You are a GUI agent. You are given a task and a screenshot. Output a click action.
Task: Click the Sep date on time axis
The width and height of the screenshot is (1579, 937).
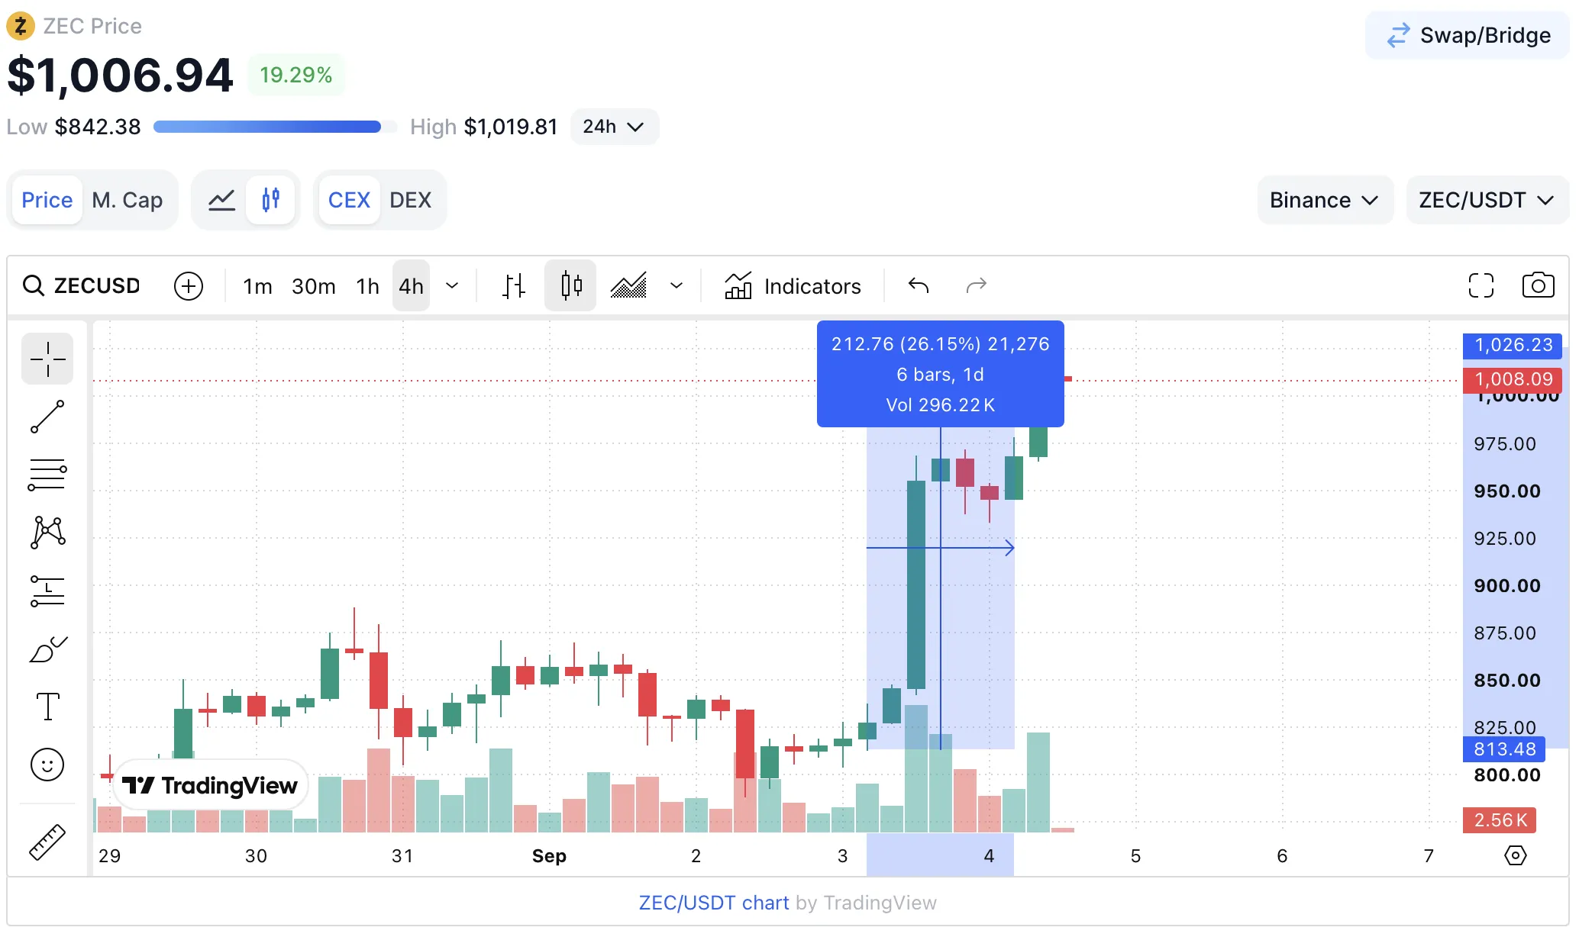549,856
